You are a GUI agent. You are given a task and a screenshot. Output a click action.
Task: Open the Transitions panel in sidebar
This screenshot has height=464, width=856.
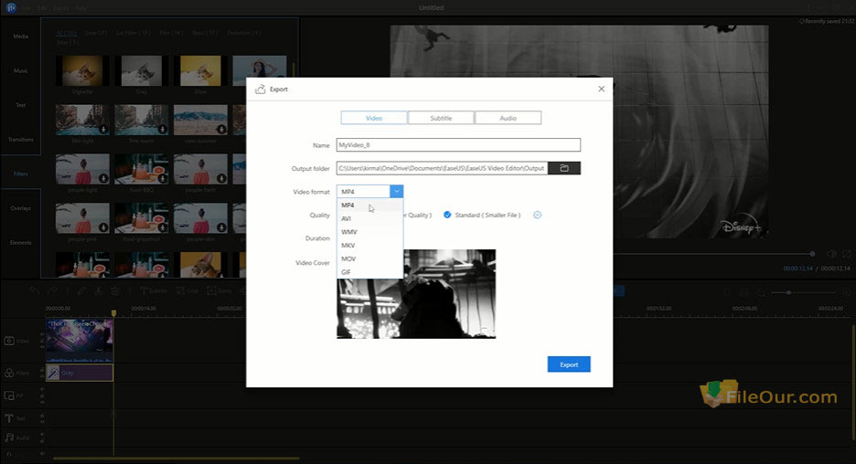[20, 140]
